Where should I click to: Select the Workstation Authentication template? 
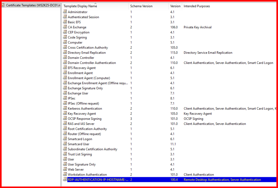click(87, 175)
